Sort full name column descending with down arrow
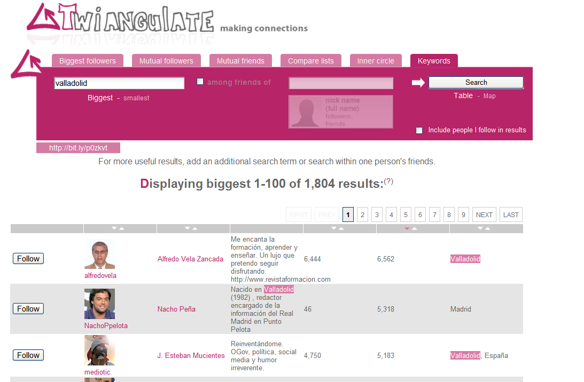The image size is (584, 382). tap(188, 228)
